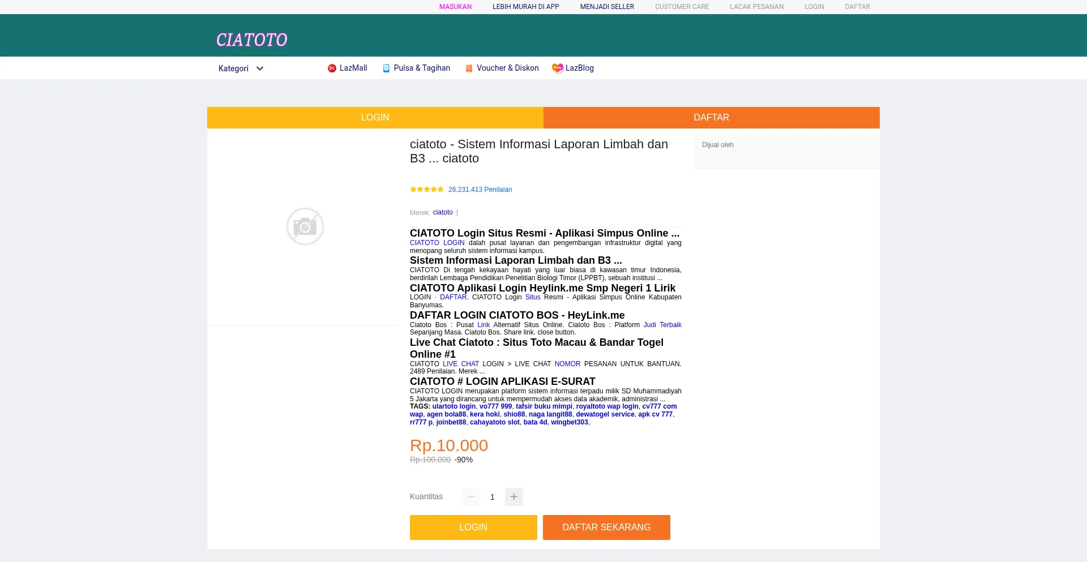Click the quantity value field

tap(493, 497)
